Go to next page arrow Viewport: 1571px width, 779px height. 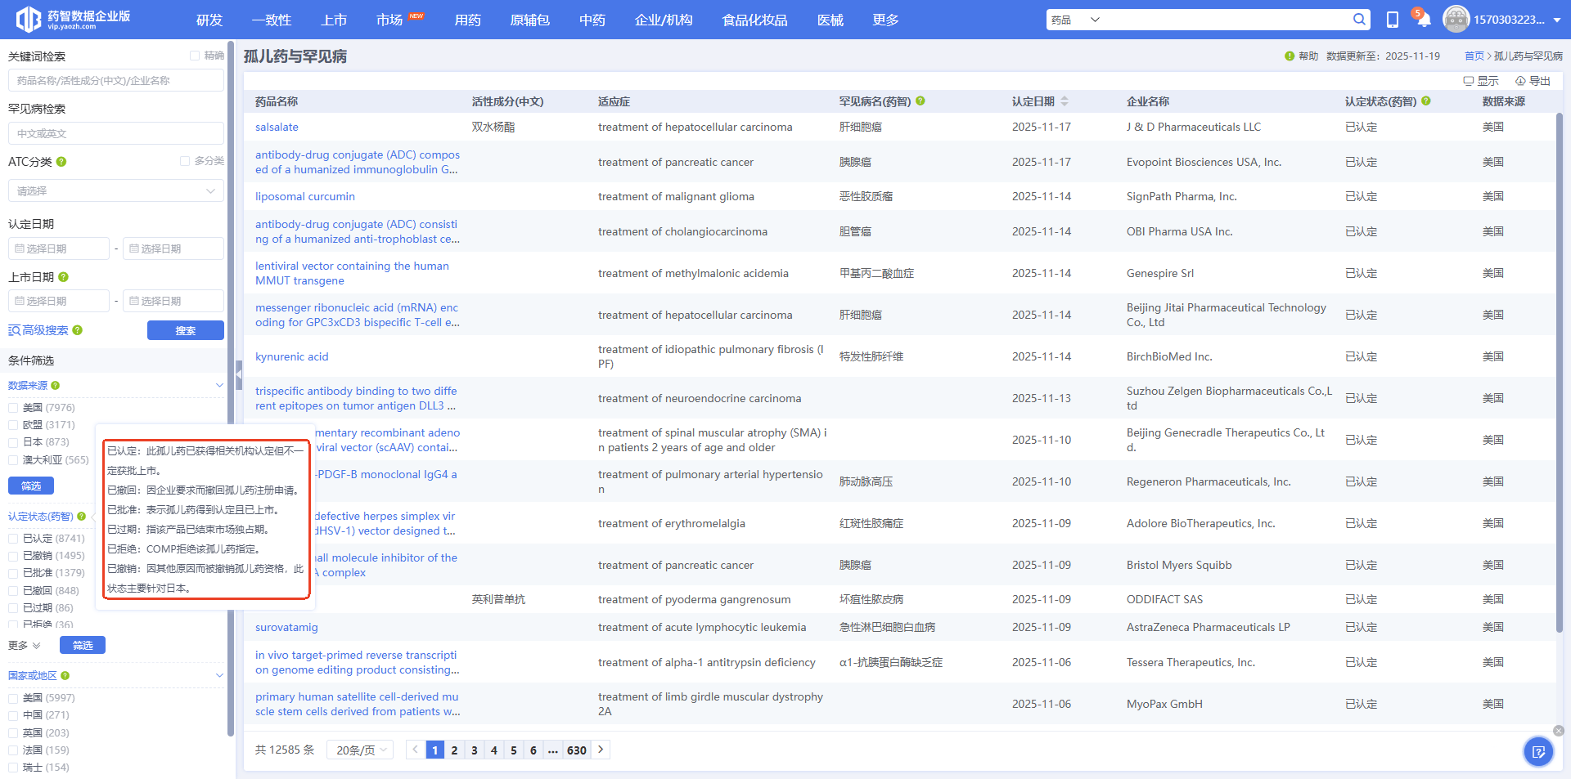tap(601, 750)
